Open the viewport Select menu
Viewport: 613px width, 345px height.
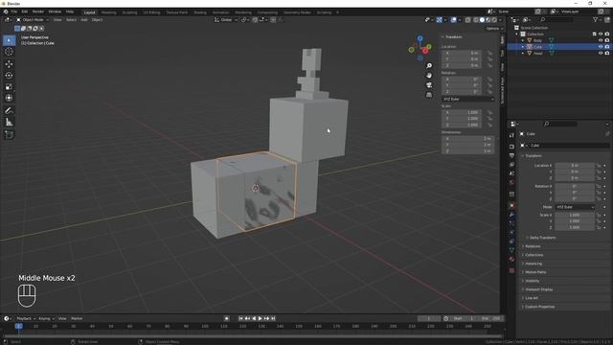coord(71,19)
